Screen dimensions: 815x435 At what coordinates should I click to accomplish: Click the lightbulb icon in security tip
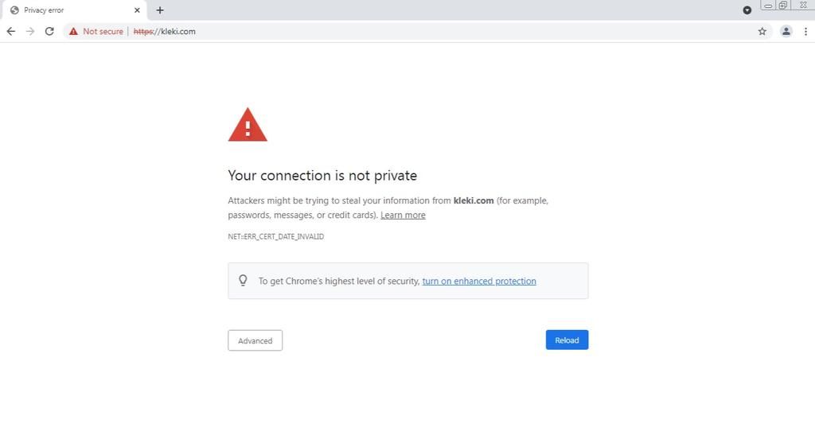(x=244, y=281)
